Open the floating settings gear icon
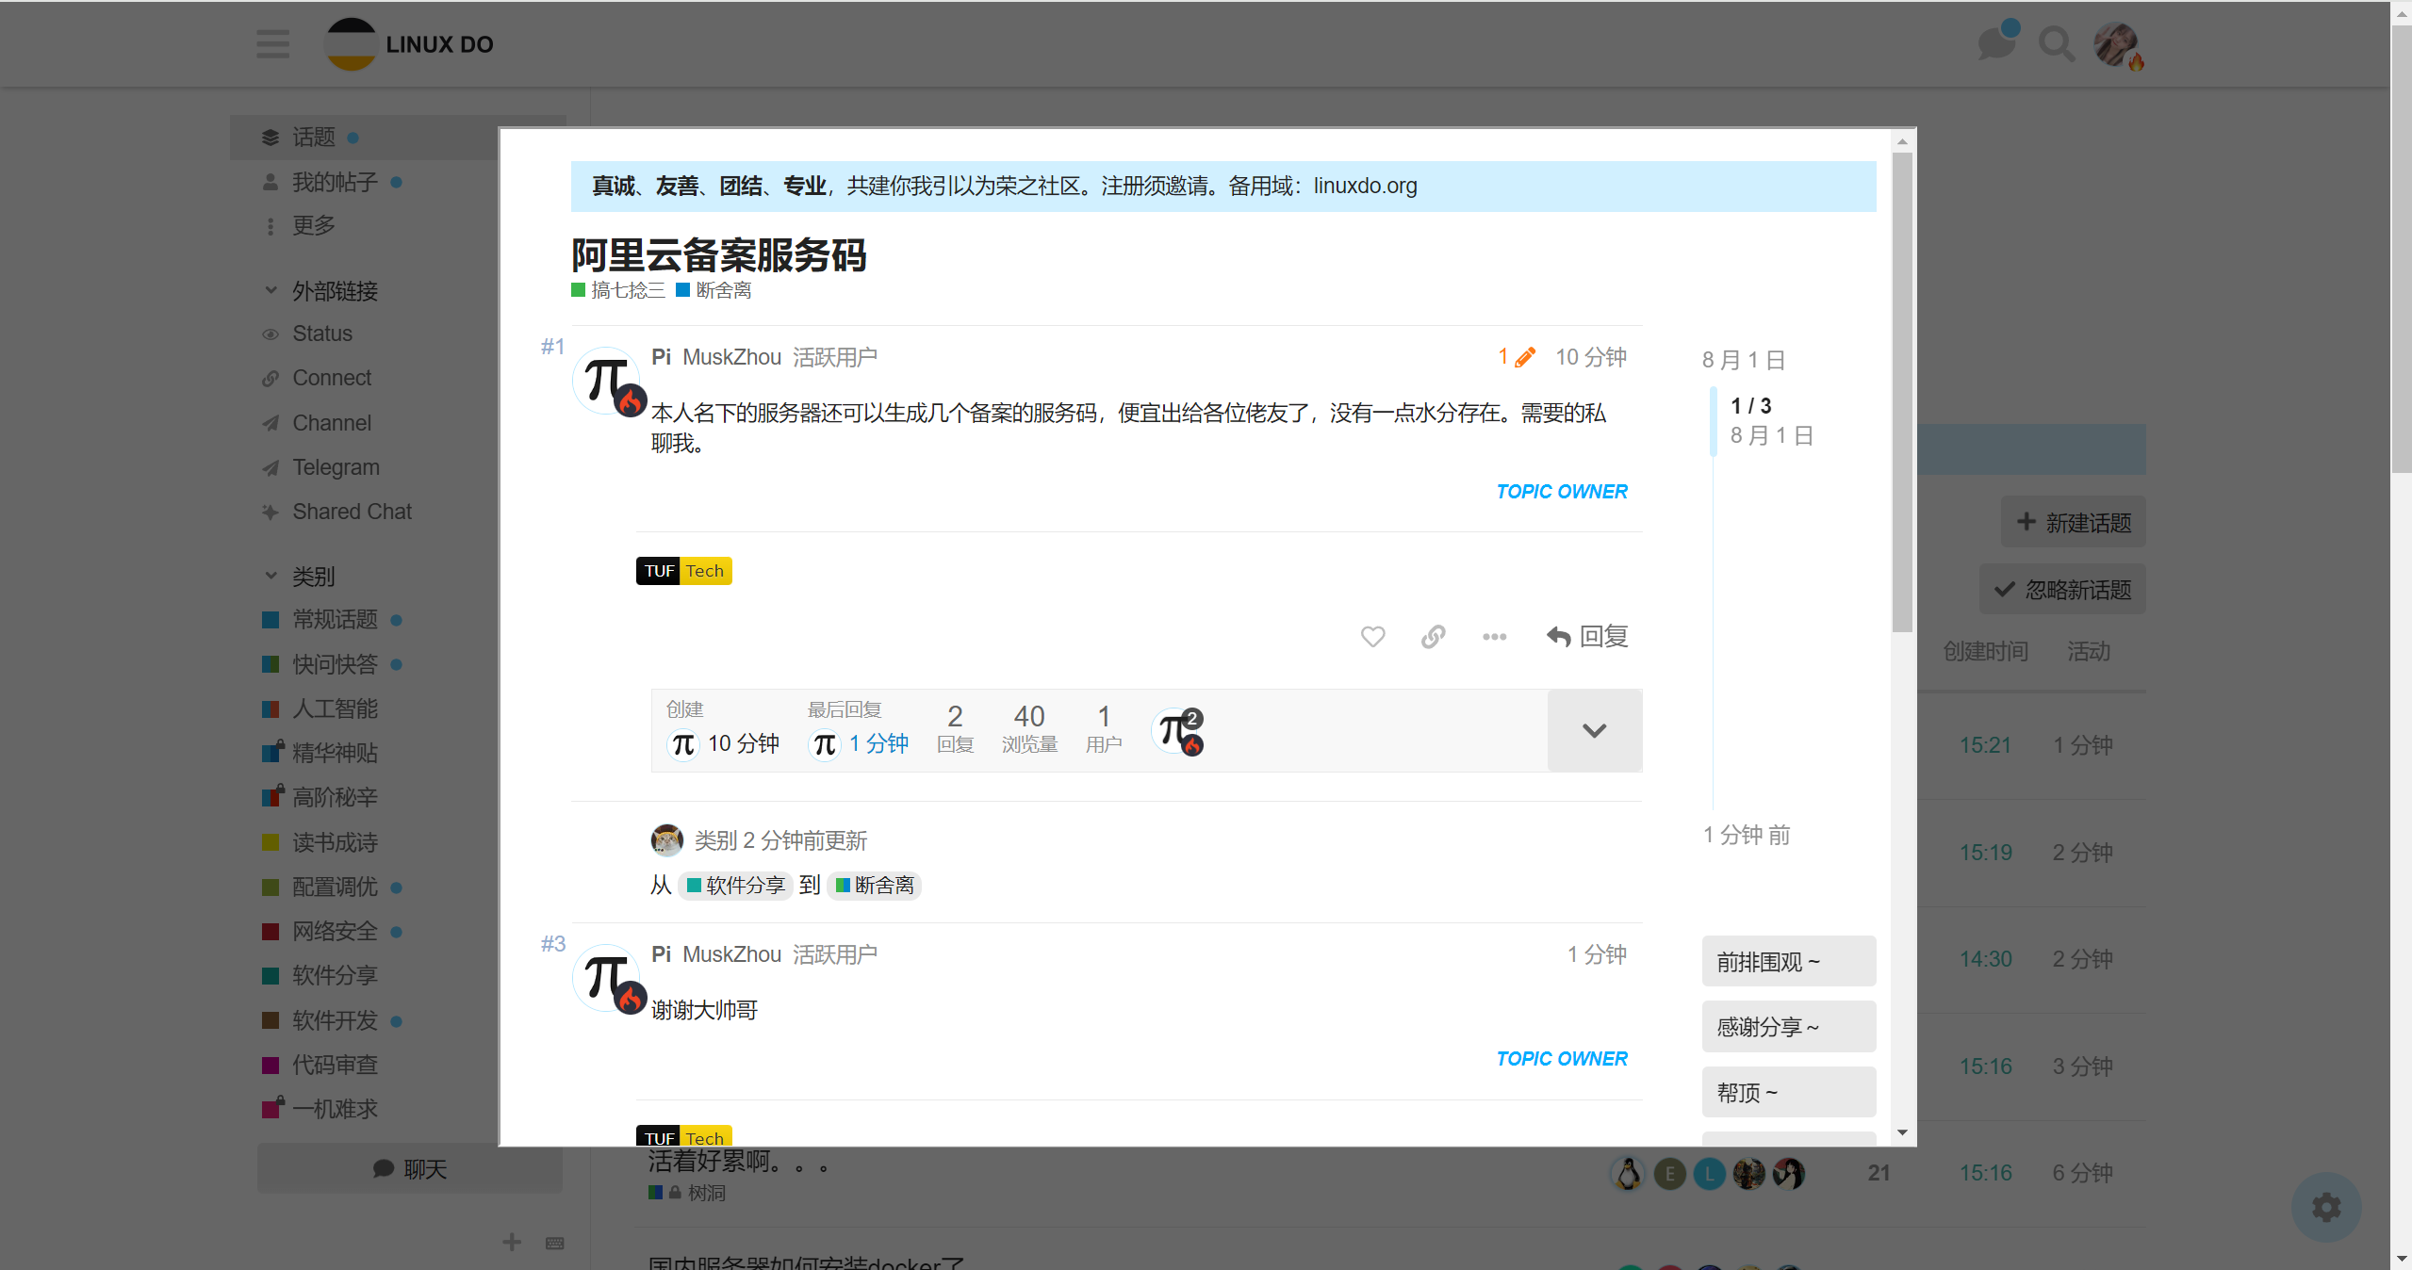2412x1270 pixels. click(x=2325, y=1207)
